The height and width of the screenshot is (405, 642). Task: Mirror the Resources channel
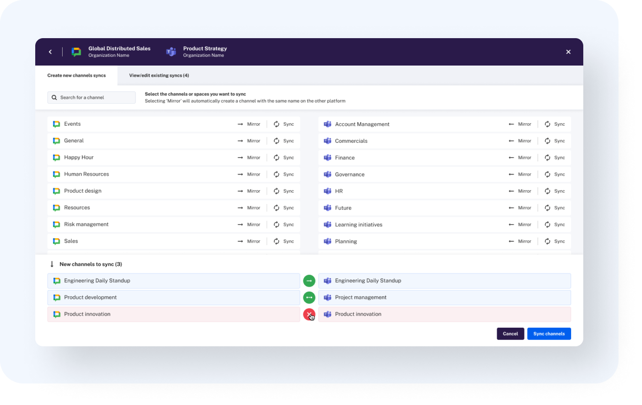pyautogui.click(x=249, y=208)
